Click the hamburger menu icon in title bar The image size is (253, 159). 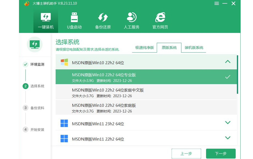217,4
